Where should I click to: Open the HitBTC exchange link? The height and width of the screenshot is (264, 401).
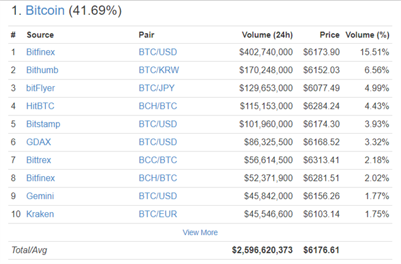40,106
